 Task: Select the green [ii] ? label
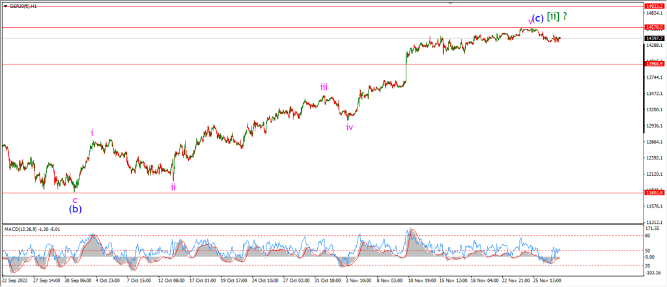[557, 16]
